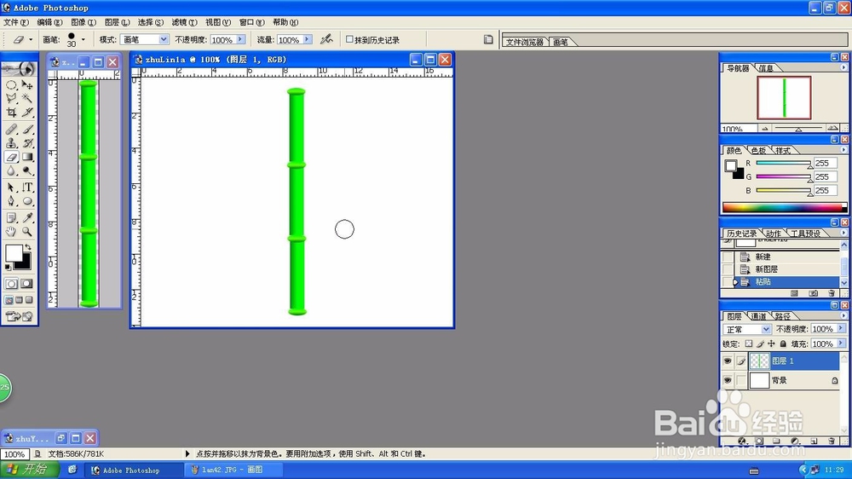Select the Type tool
This screenshot has height=479, width=852.
click(27, 188)
